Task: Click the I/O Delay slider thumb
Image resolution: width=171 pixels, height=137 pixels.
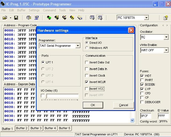Action: coord(46,96)
